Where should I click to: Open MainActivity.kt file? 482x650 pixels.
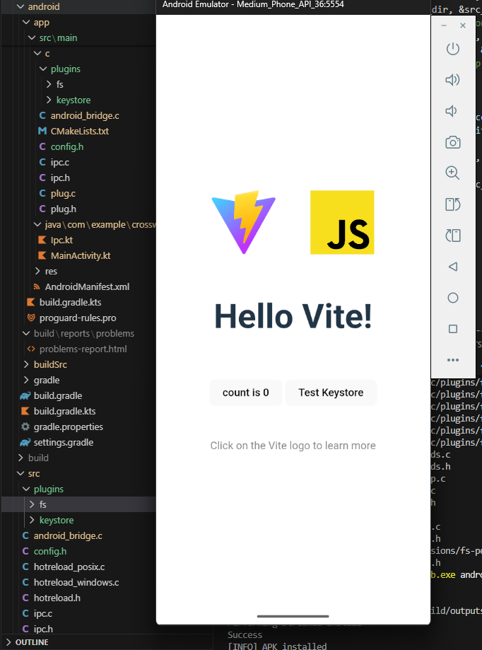click(81, 256)
